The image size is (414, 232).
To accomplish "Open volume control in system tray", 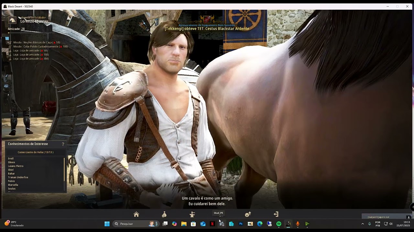I will click(x=391, y=224).
